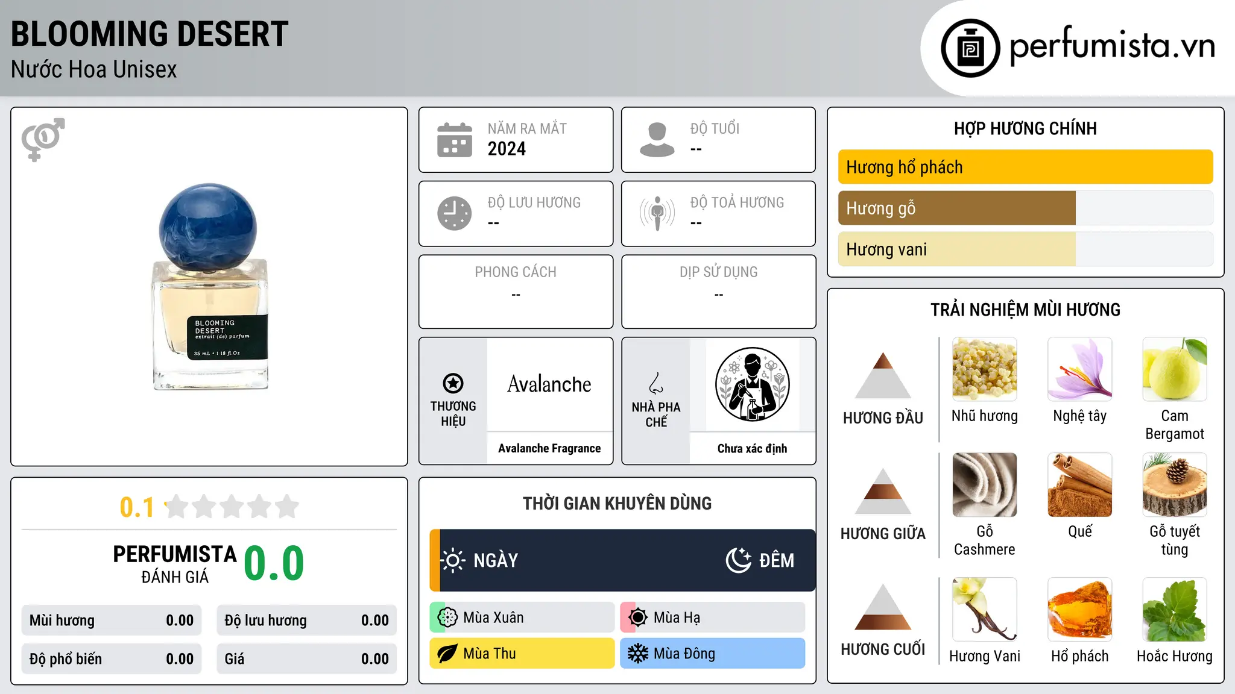Click the star badge icon above Thương hiệu
Viewport: 1235px width, 694px height.
coord(453,383)
